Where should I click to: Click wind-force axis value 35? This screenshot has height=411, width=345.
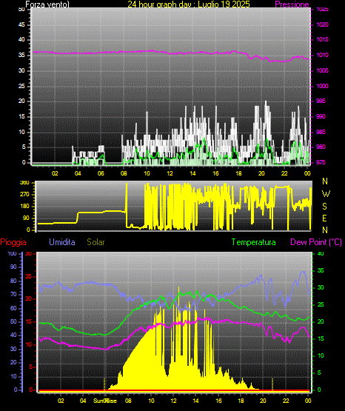21,55
